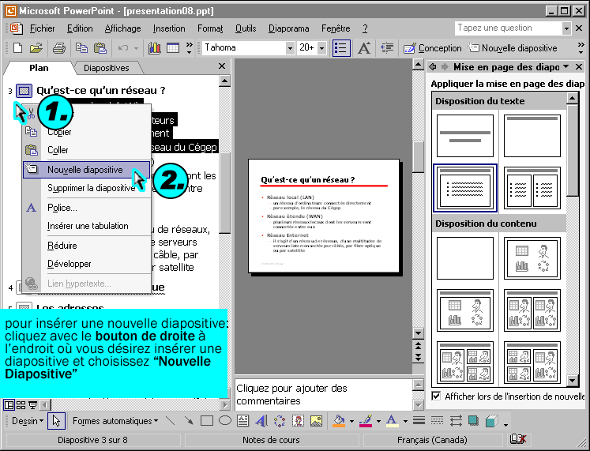This screenshot has height=451, width=590.
Task: Select the Rectangle drawing tool
Action: tap(207, 420)
